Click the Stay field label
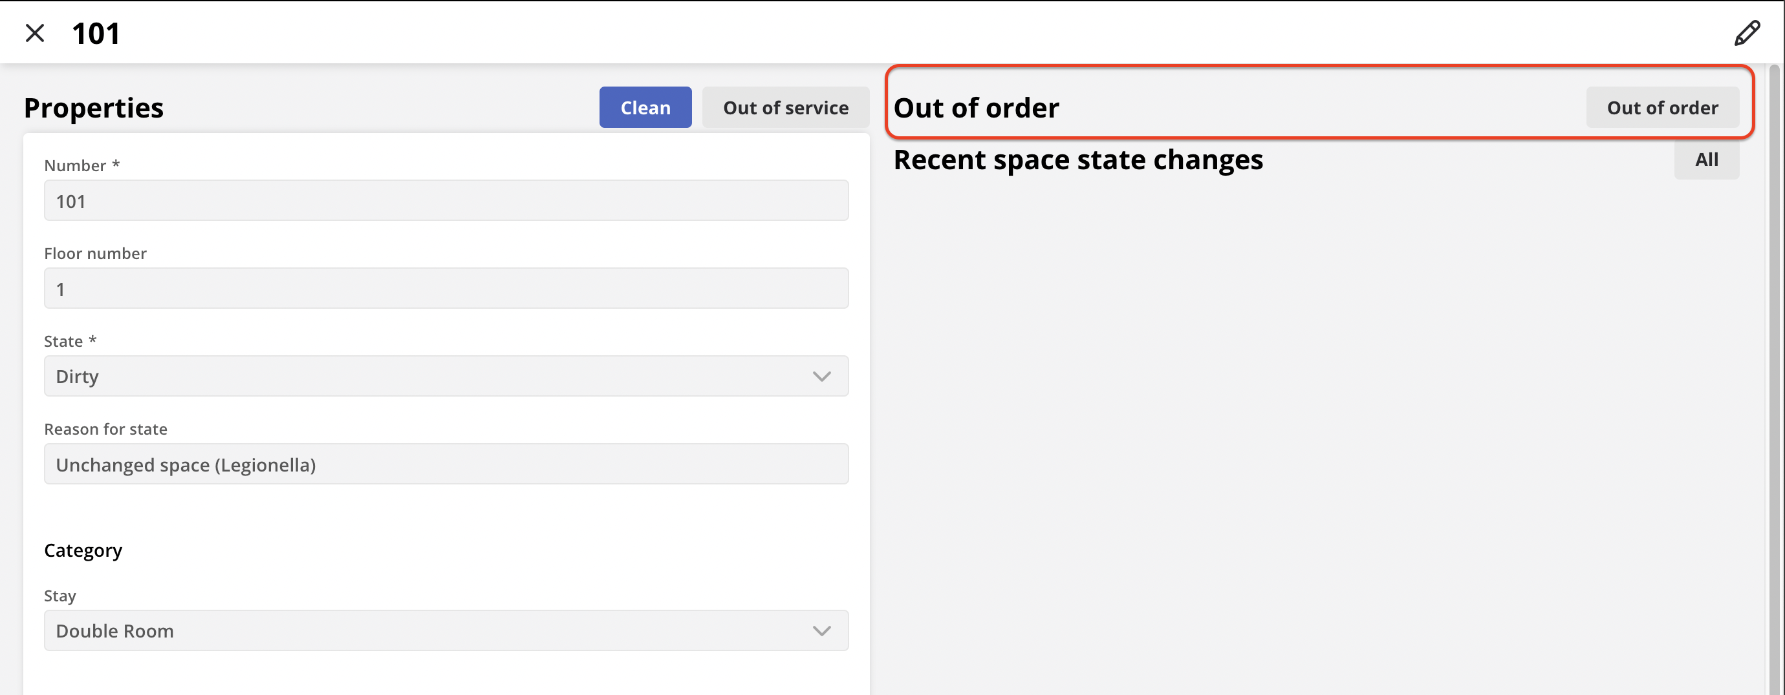1785x695 pixels. (59, 596)
